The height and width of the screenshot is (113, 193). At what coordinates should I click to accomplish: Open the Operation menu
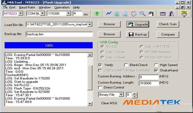[x=62, y=7]
